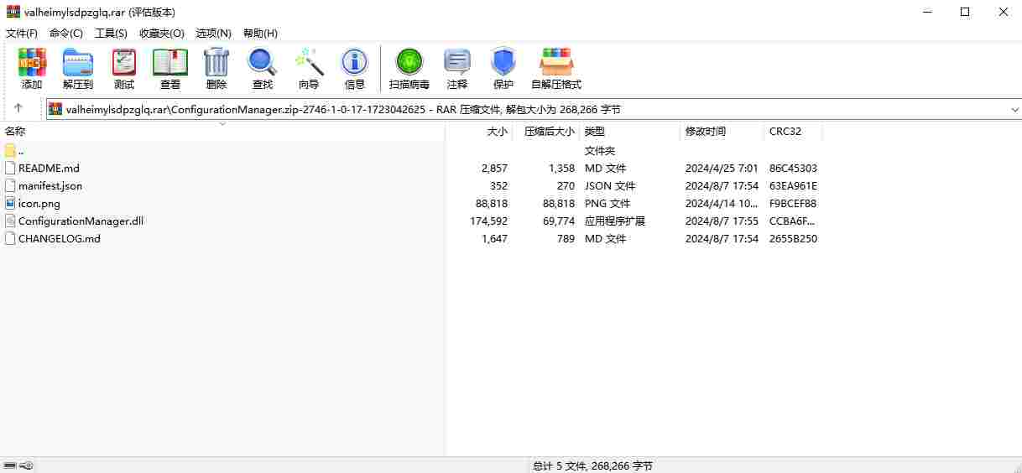Click the 解压到 (Extract to) toolbar icon
The image size is (1022, 473).
pos(78,62)
